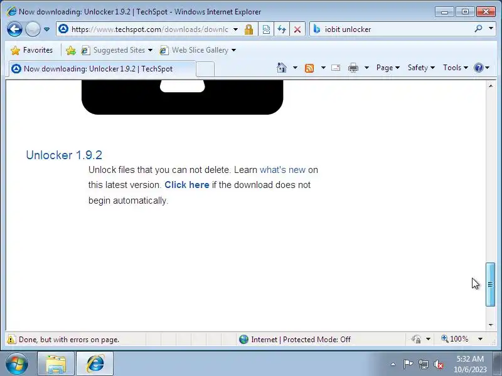Click the Print icon
Screen dimensions: 502x376
(353, 68)
